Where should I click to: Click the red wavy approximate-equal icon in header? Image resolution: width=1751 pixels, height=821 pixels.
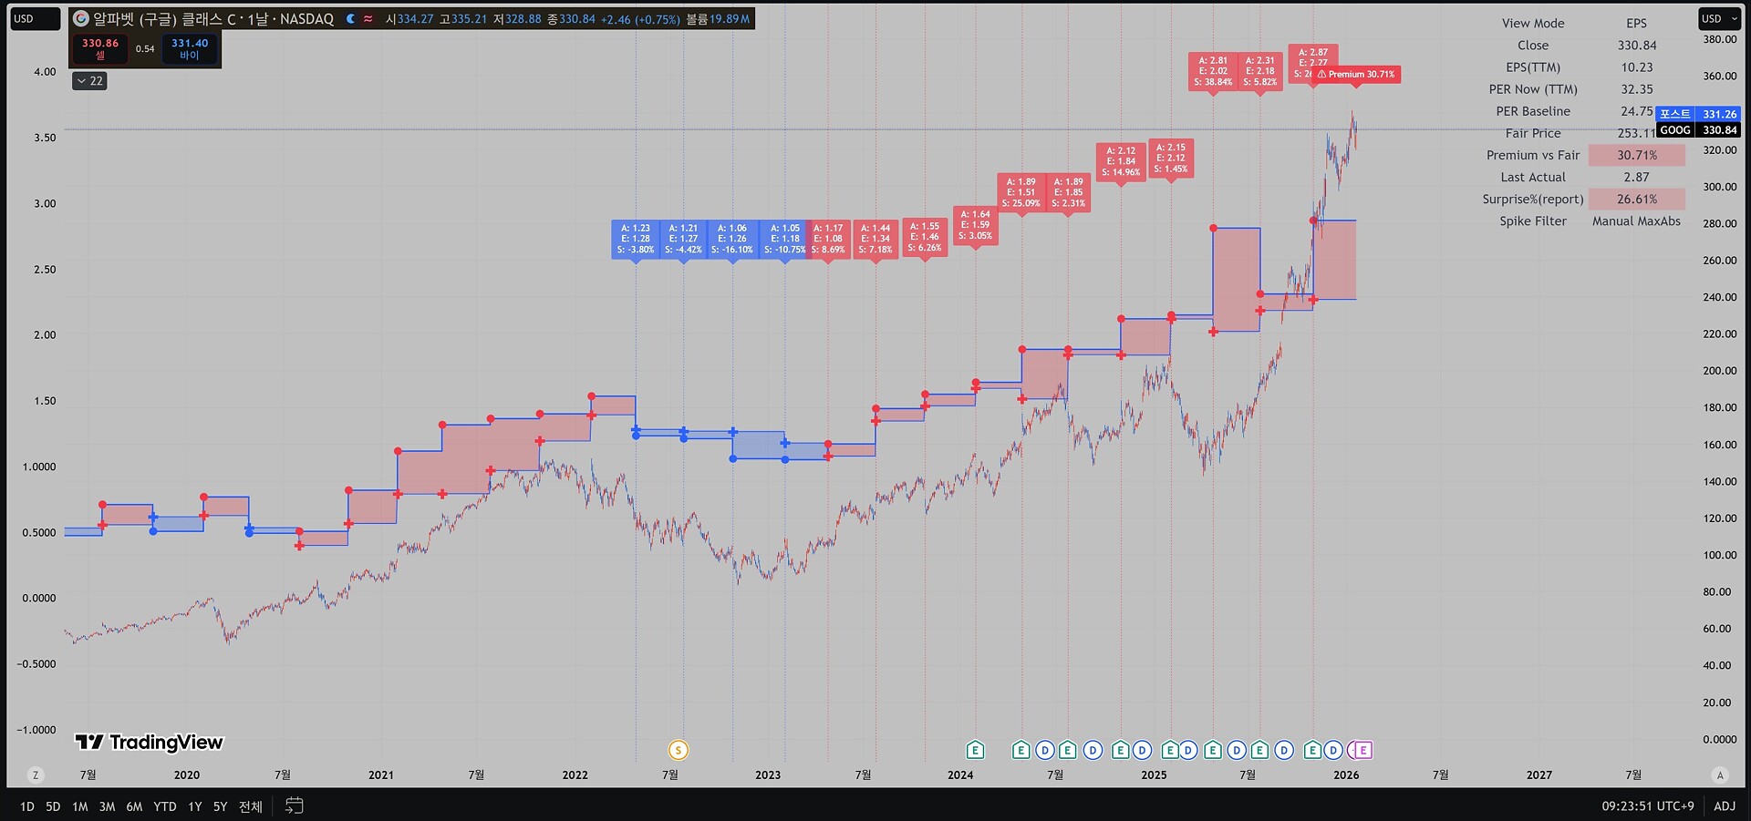368,19
